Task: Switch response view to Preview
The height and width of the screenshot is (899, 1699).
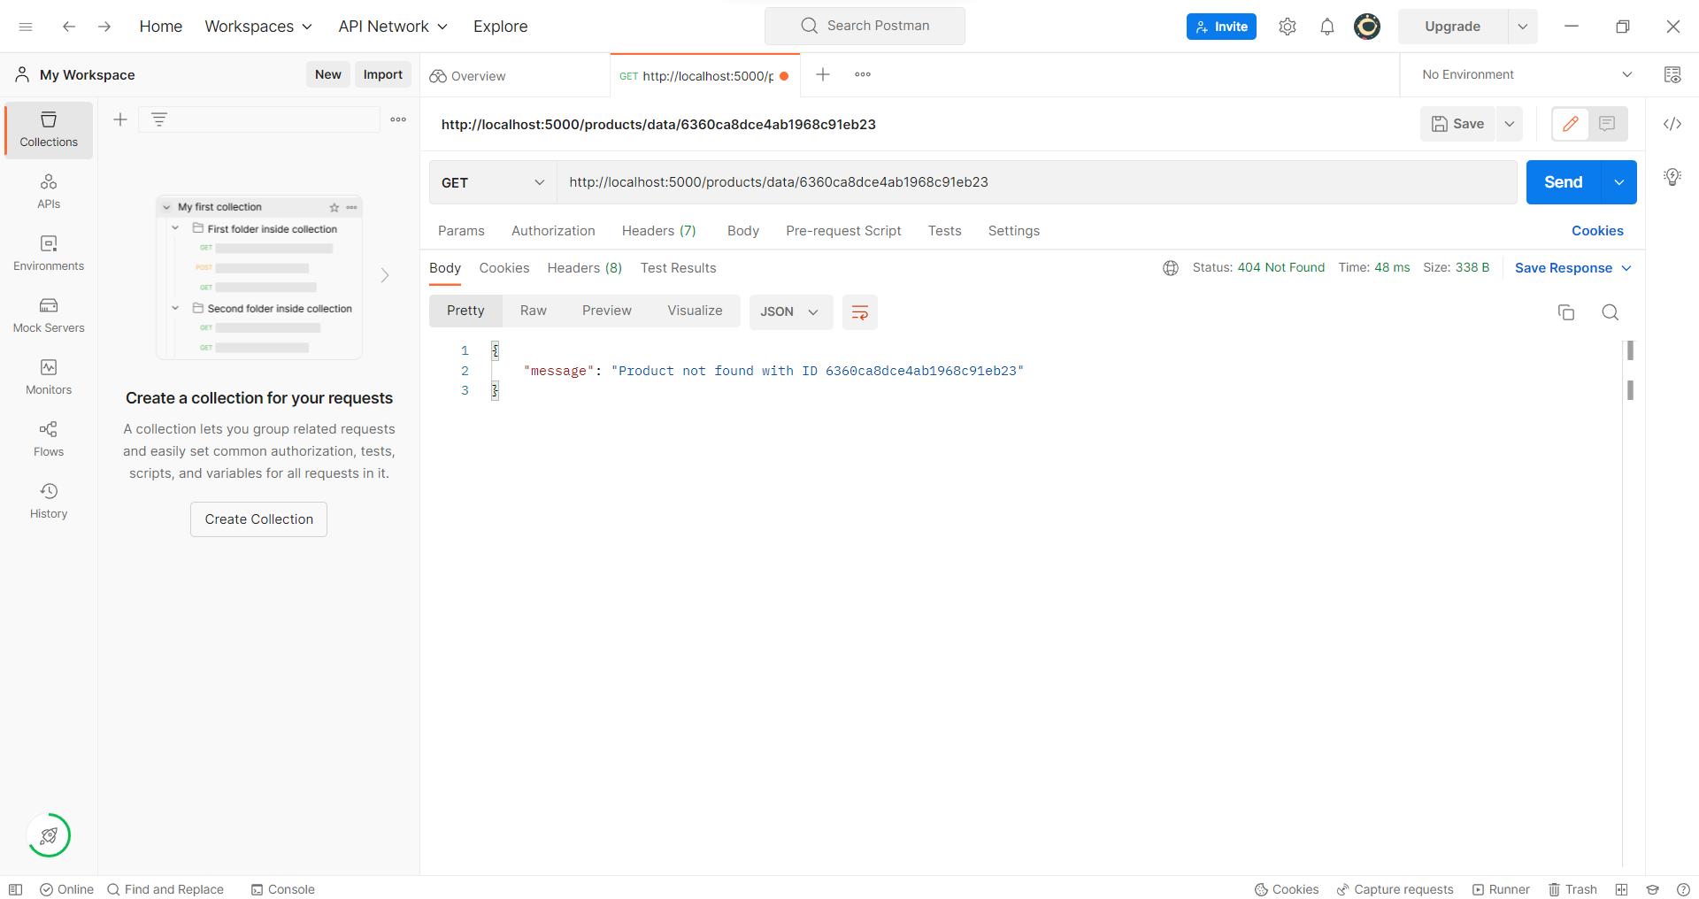Action: pos(606,311)
